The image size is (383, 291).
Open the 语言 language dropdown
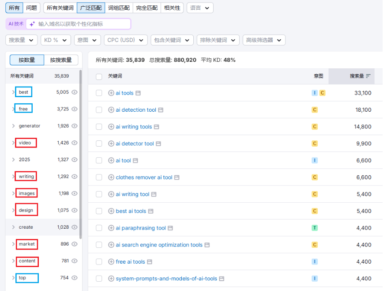200,8
